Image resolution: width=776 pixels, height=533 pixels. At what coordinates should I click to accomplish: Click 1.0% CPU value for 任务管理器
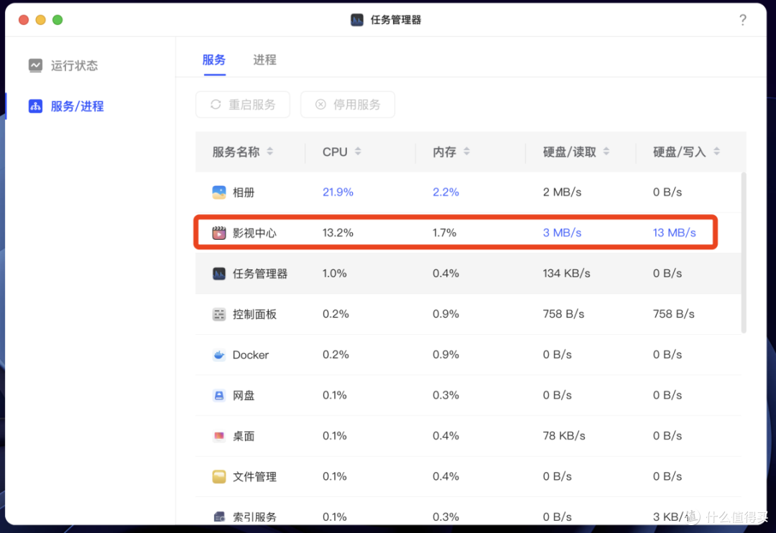click(335, 273)
